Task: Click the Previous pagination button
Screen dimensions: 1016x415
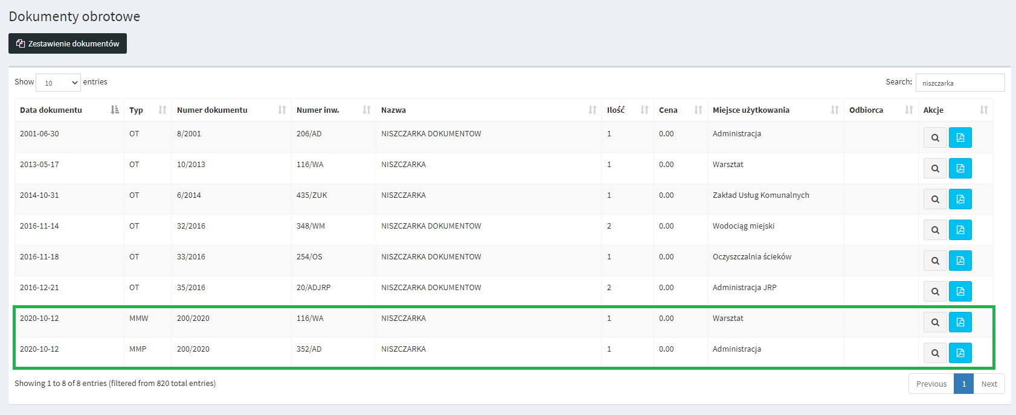Action: (931, 384)
